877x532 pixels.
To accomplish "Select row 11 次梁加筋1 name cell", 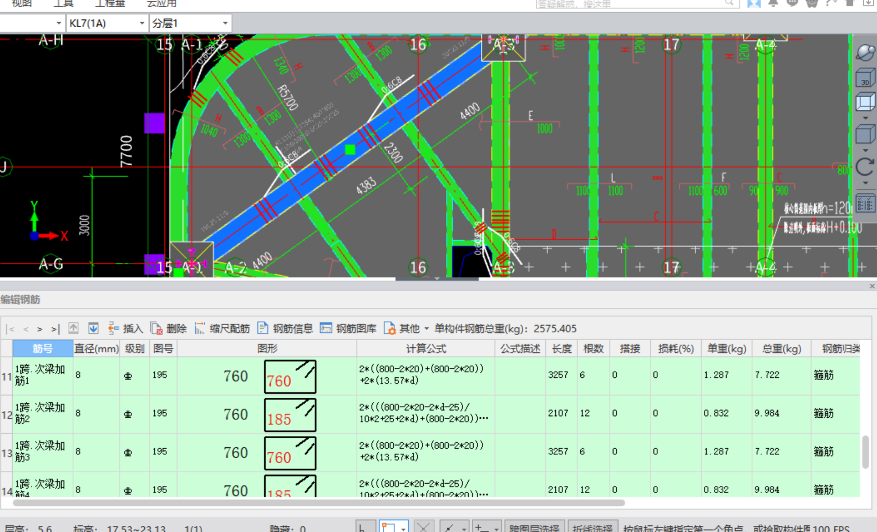I will point(43,376).
